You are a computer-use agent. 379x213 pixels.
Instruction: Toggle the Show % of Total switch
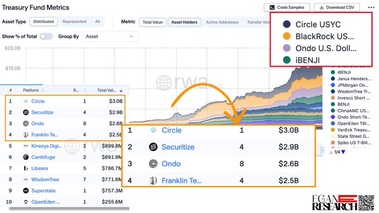46,36
